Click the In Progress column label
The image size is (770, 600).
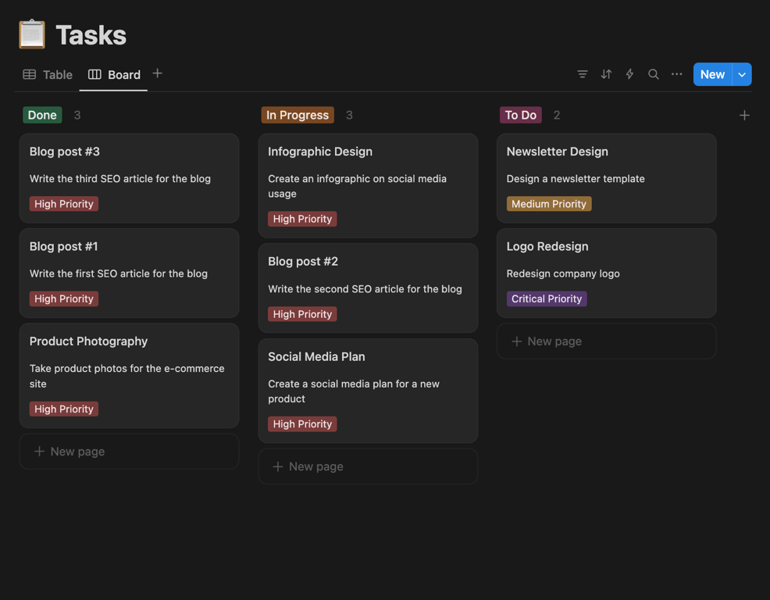tap(298, 115)
